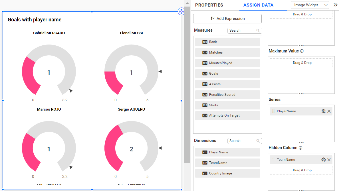Click the Measures search magnifier icon
The height and width of the screenshot is (191, 339).
click(x=258, y=31)
